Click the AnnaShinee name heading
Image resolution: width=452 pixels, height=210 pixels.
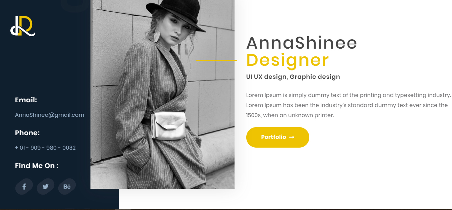coord(302,43)
